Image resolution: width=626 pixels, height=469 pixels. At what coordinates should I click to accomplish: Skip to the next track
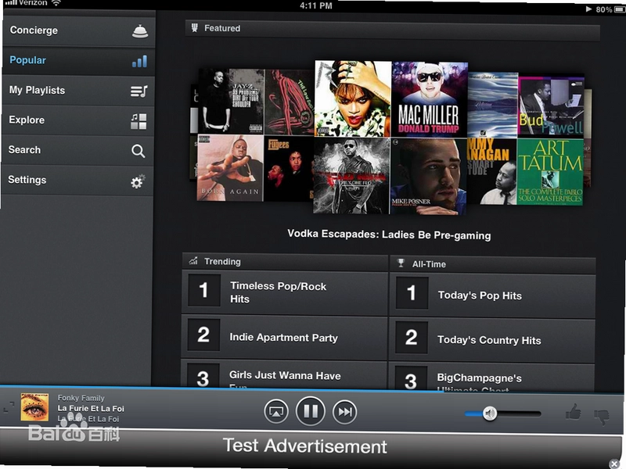pyautogui.click(x=344, y=412)
